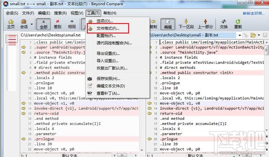
Task: Open the 编辑(E) menu
Action: click(44, 13)
